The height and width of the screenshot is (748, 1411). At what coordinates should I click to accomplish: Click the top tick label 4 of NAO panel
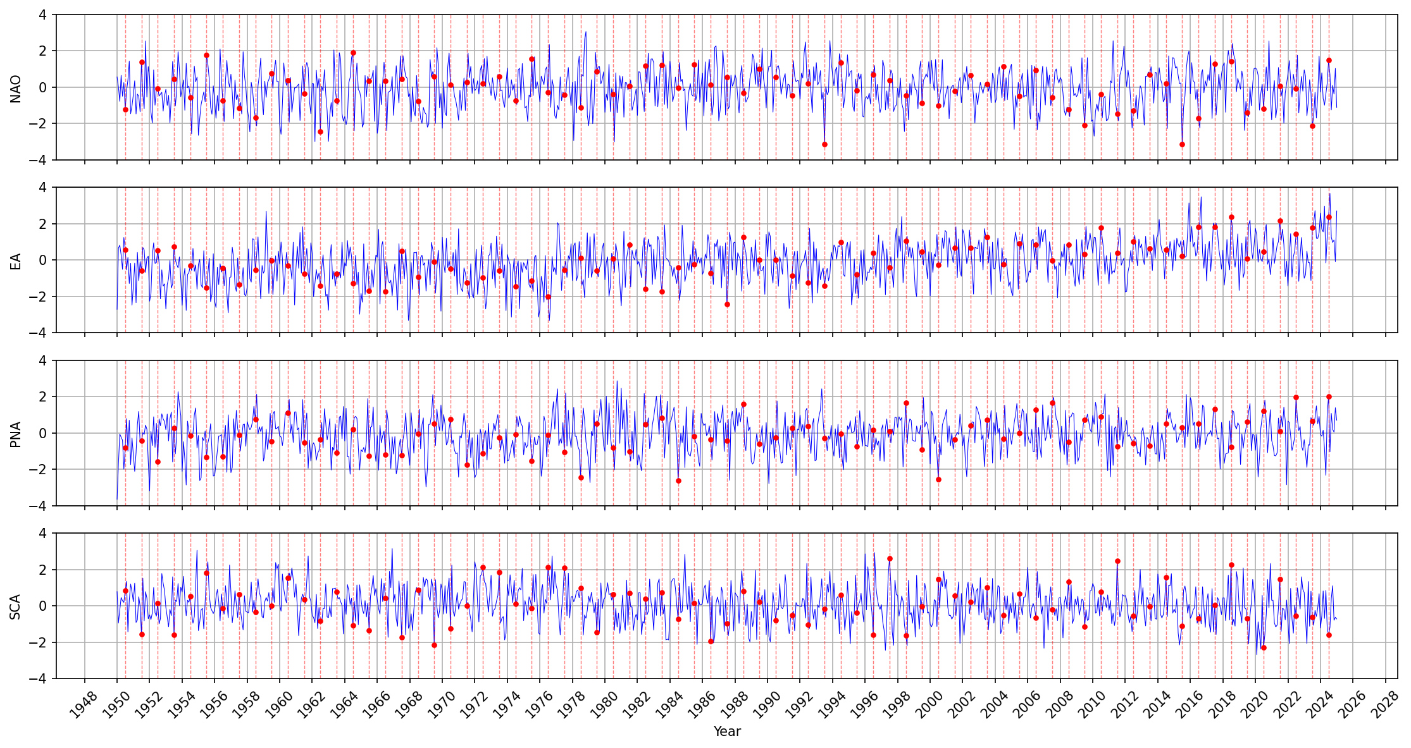(x=42, y=15)
